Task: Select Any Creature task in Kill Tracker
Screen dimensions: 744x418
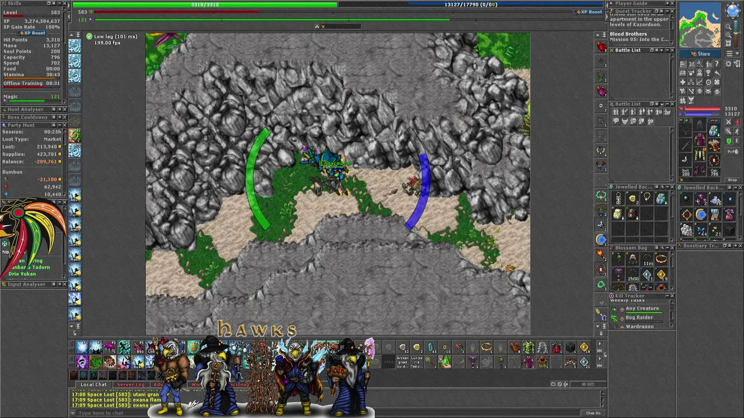Action: pyautogui.click(x=642, y=308)
